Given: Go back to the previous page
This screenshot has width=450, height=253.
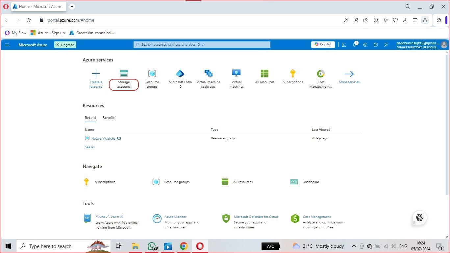Looking at the screenshot, I should click(6, 20).
